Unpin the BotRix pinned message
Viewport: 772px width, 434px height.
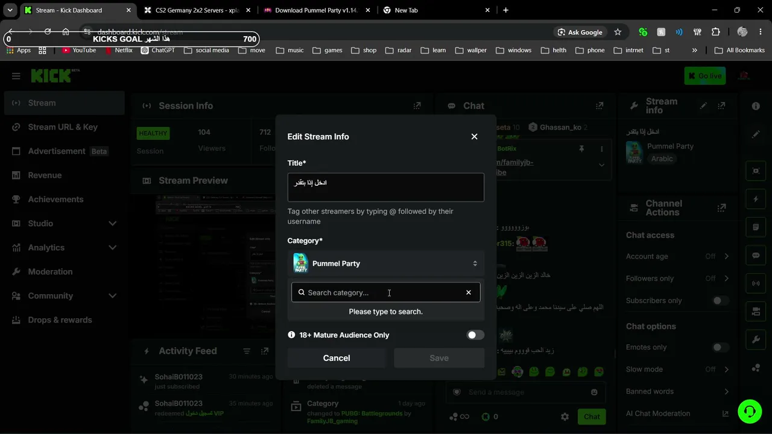(x=581, y=149)
